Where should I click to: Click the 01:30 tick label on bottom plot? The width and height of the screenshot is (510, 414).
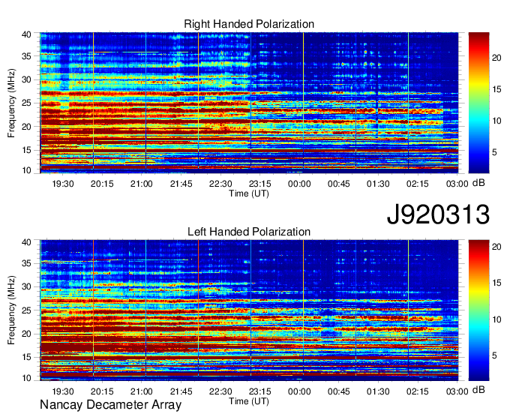coord(378,391)
